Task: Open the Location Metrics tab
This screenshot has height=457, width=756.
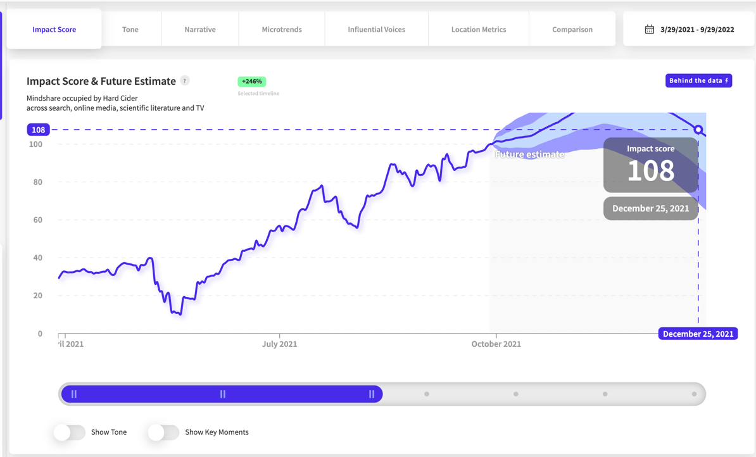Action: (x=479, y=29)
